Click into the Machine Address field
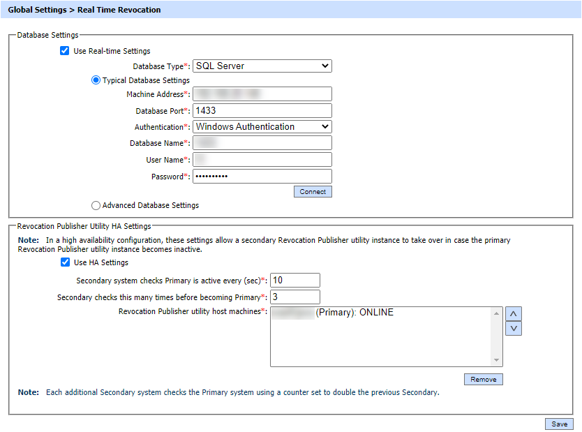582x432 pixels. [x=262, y=94]
